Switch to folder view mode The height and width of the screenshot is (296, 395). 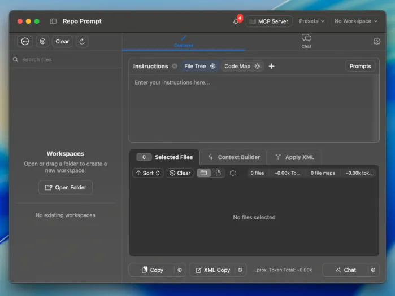(x=203, y=173)
